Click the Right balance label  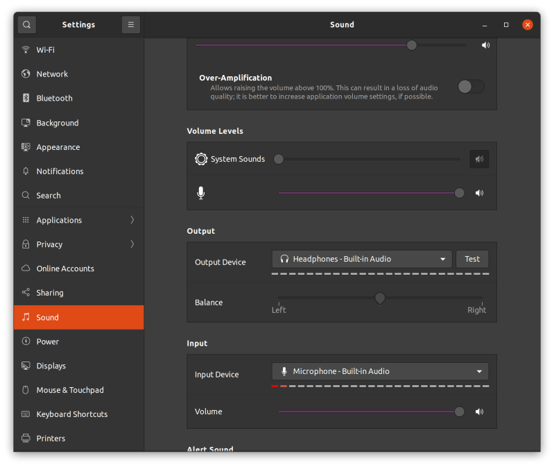(476, 310)
